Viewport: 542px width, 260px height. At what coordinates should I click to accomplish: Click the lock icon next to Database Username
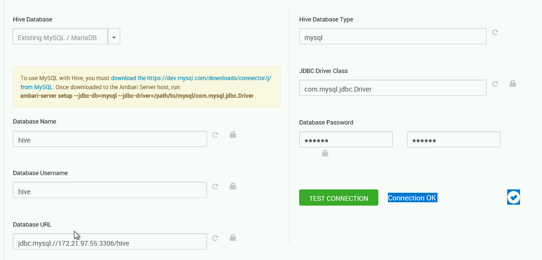(x=233, y=186)
